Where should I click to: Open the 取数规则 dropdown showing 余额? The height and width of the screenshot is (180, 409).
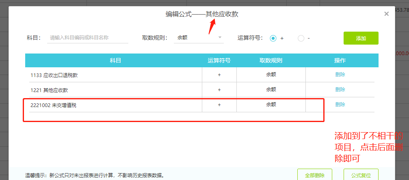(x=199, y=38)
